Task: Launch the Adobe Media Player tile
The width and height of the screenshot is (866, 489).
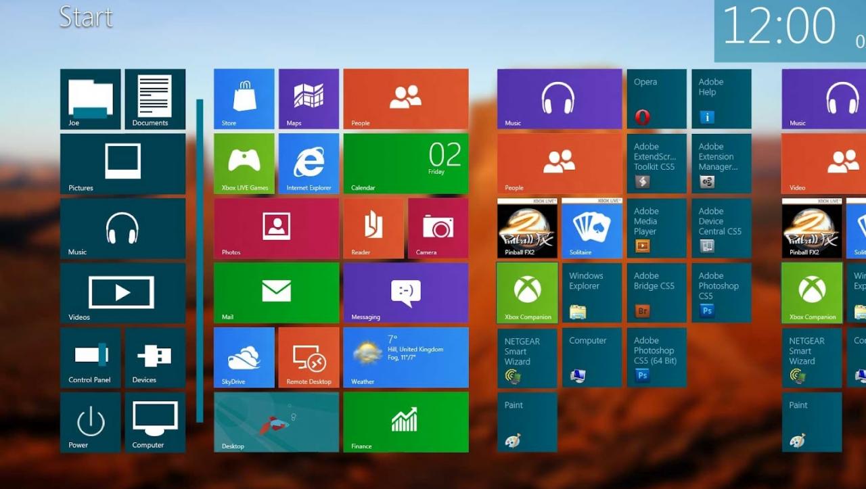Action: tap(657, 228)
